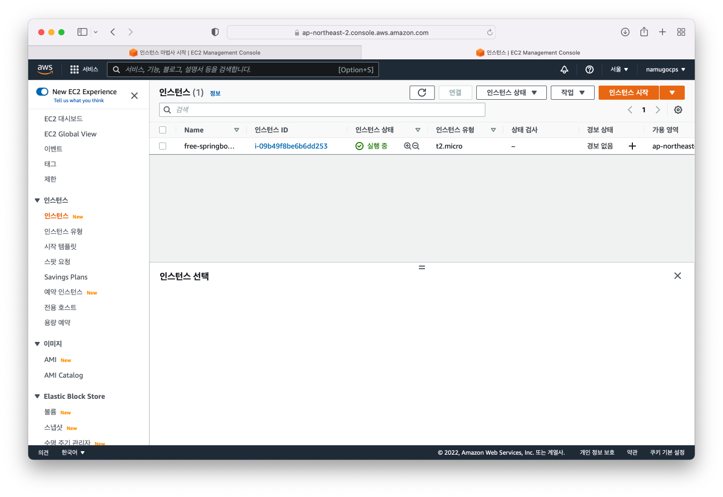Collapse the Elastic Block Store section

tap(37, 396)
